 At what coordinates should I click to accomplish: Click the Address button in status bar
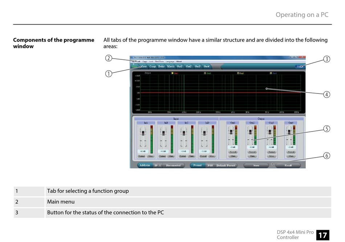pos(145,166)
